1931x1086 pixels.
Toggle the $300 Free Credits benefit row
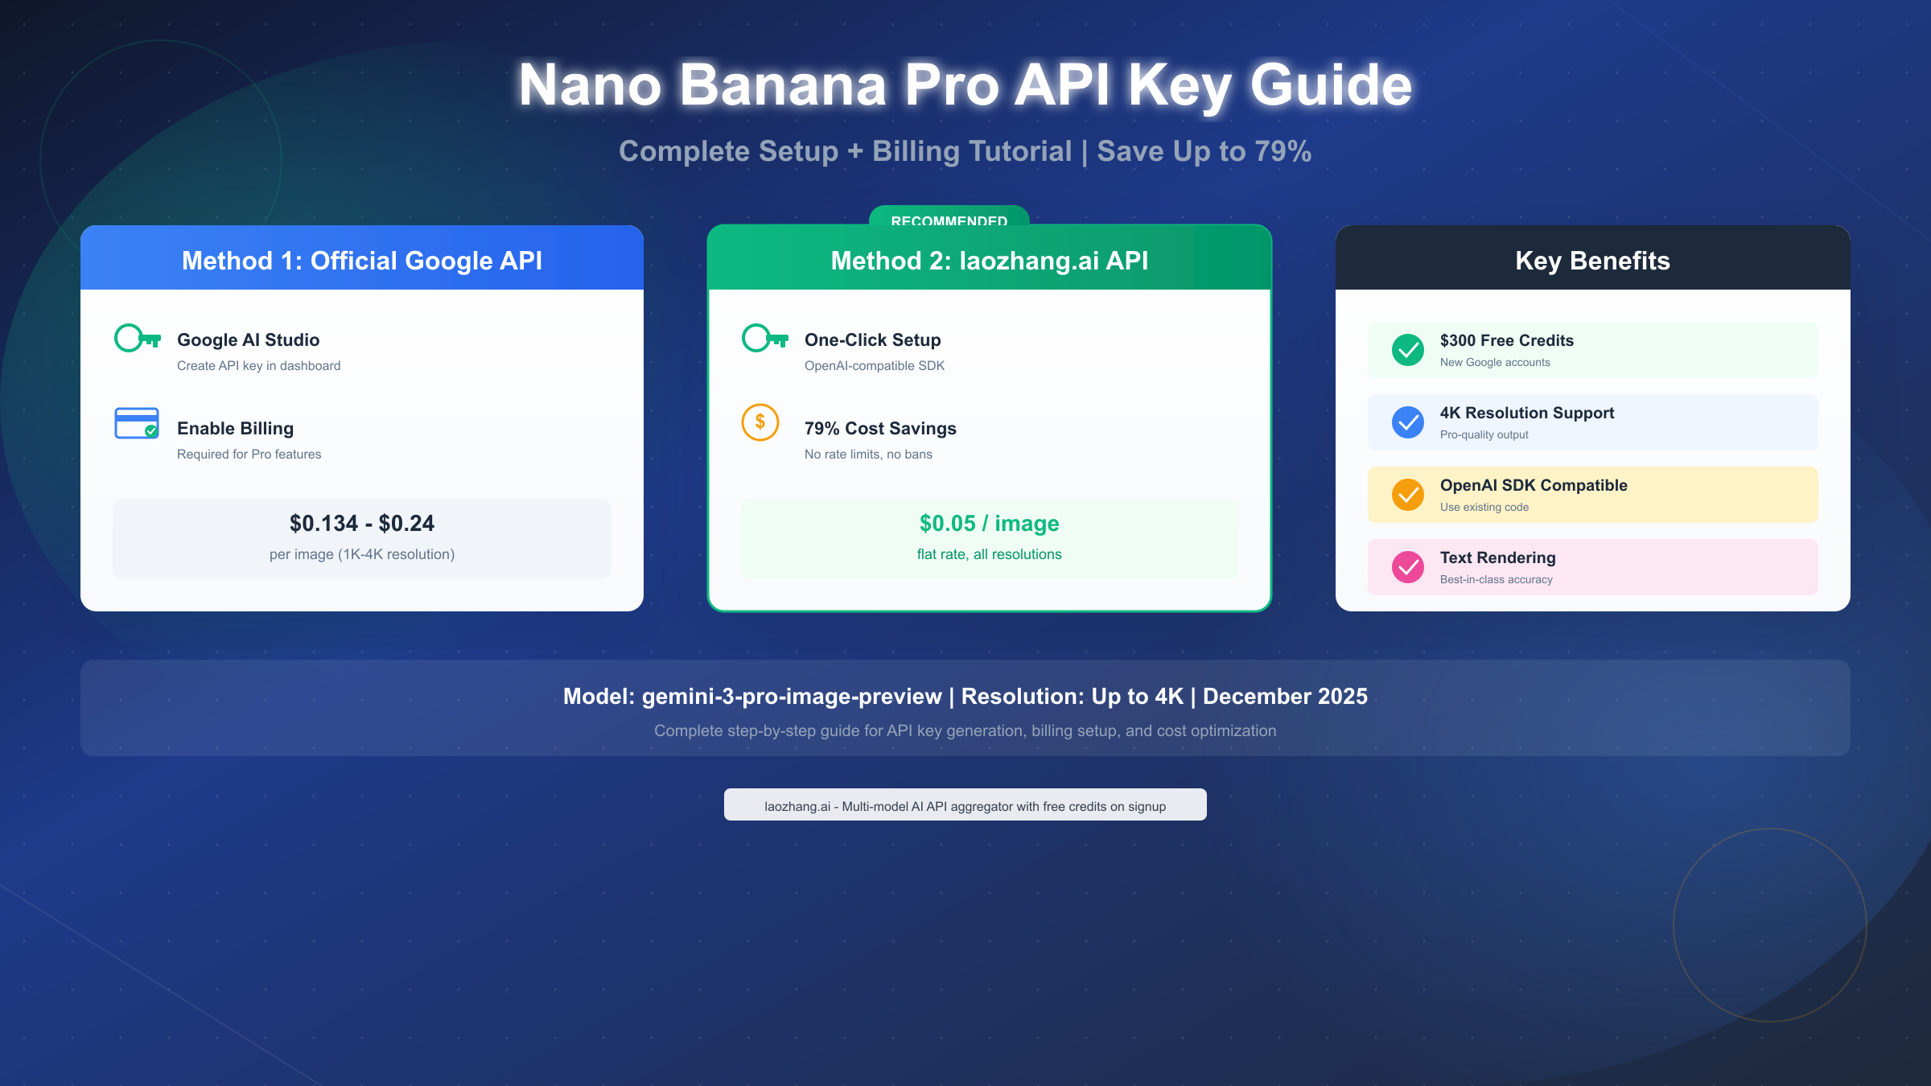[x=1593, y=350]
